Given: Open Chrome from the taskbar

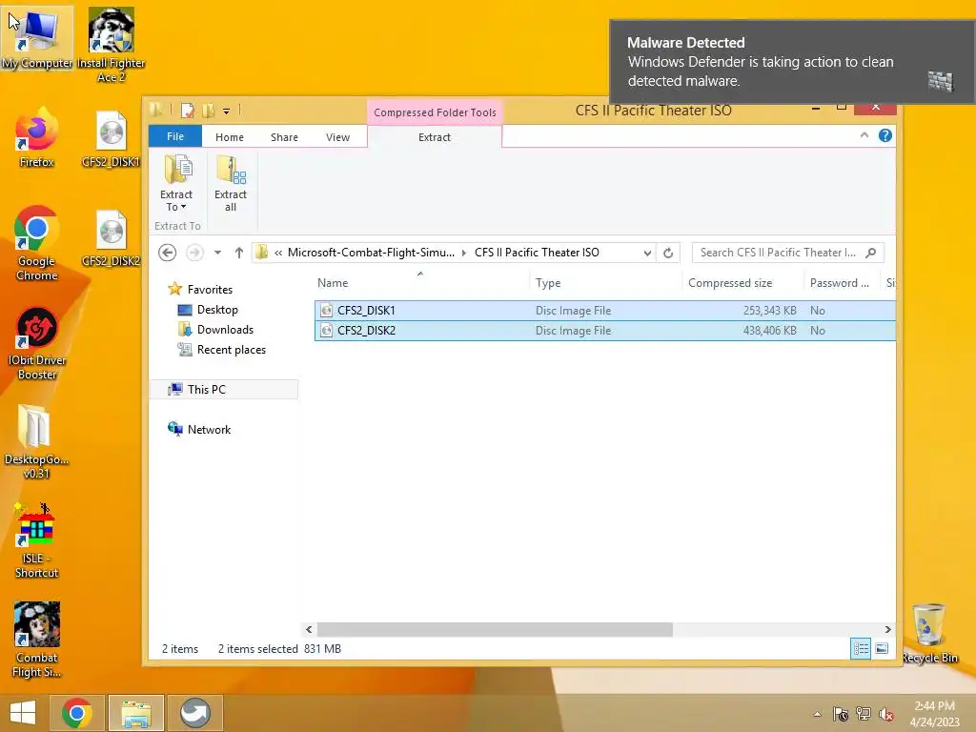Looking at the screenshot, I should 77,713.
